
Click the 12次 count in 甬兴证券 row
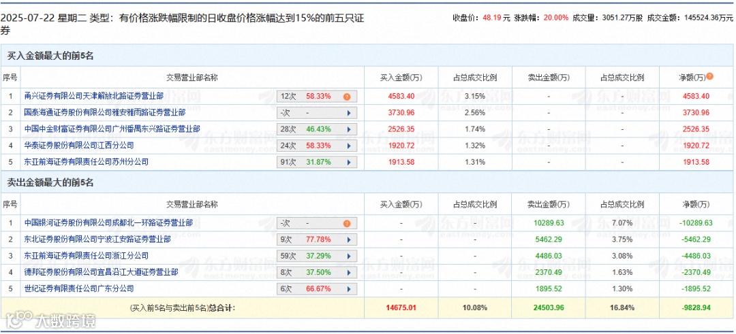click(288, 97)
